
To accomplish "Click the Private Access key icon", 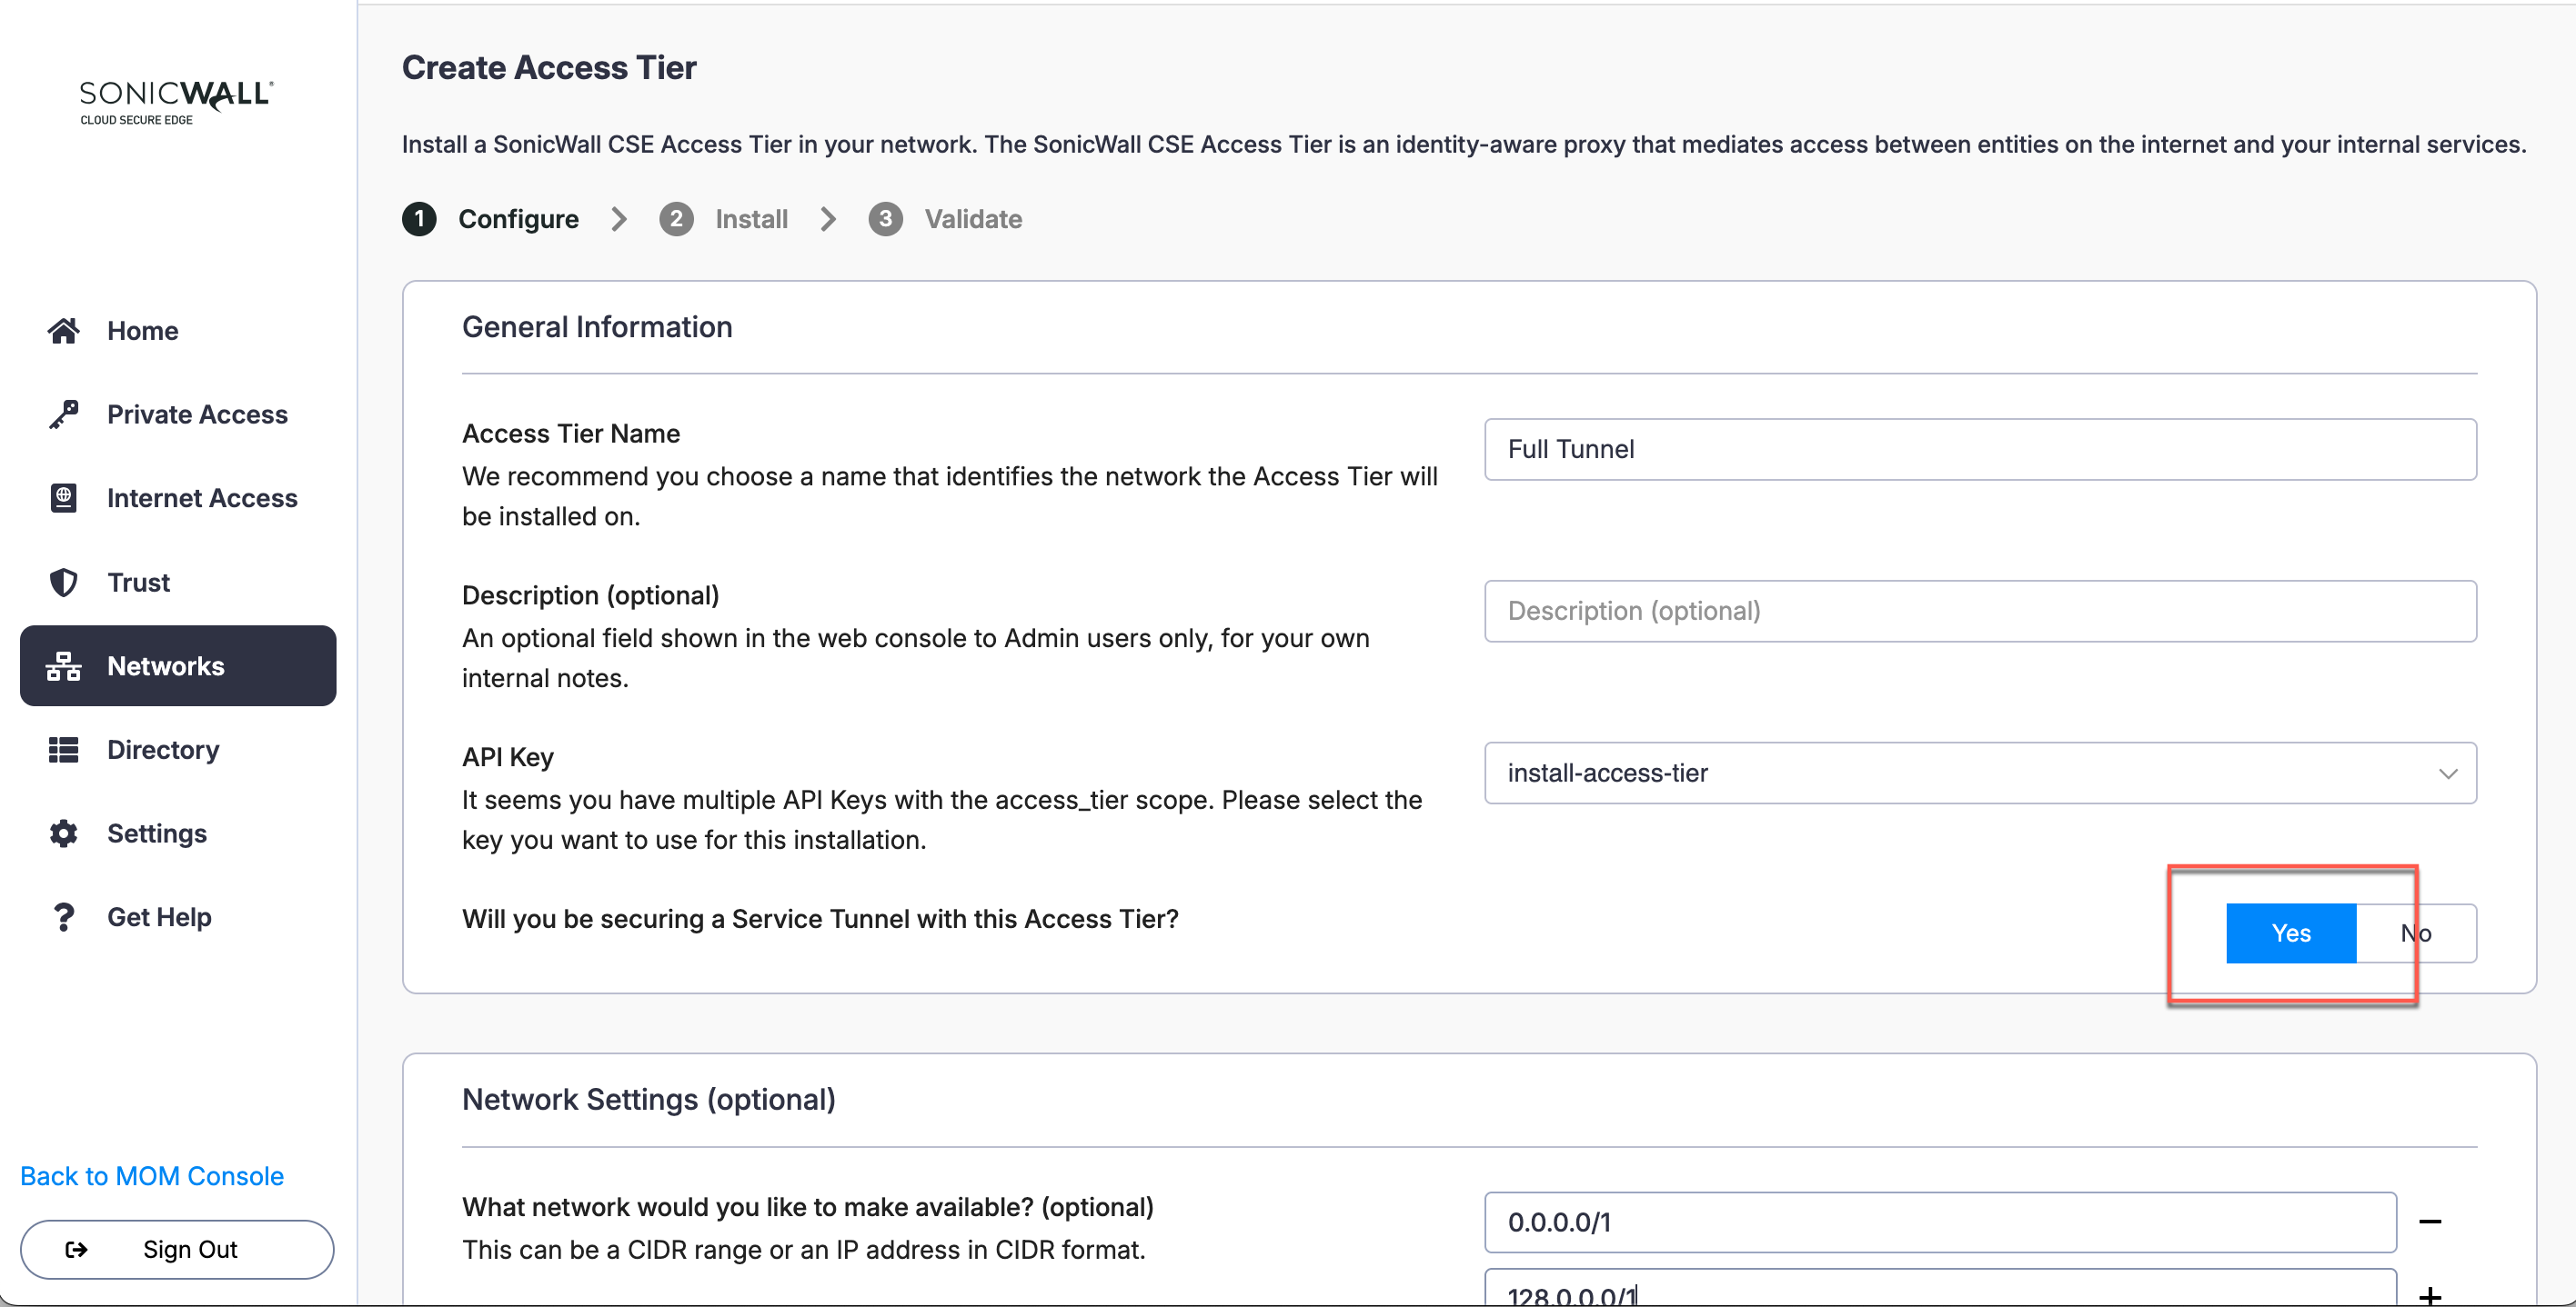I will (63, 414).
